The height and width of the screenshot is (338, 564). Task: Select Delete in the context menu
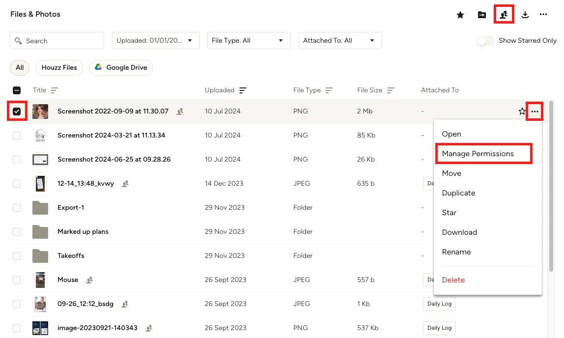453,280
